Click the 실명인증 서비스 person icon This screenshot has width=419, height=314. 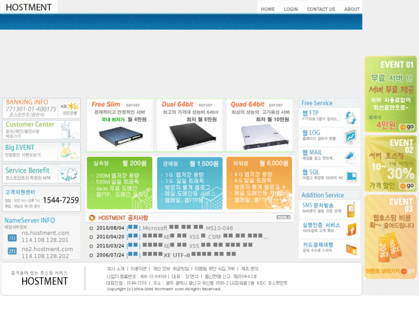352,229
